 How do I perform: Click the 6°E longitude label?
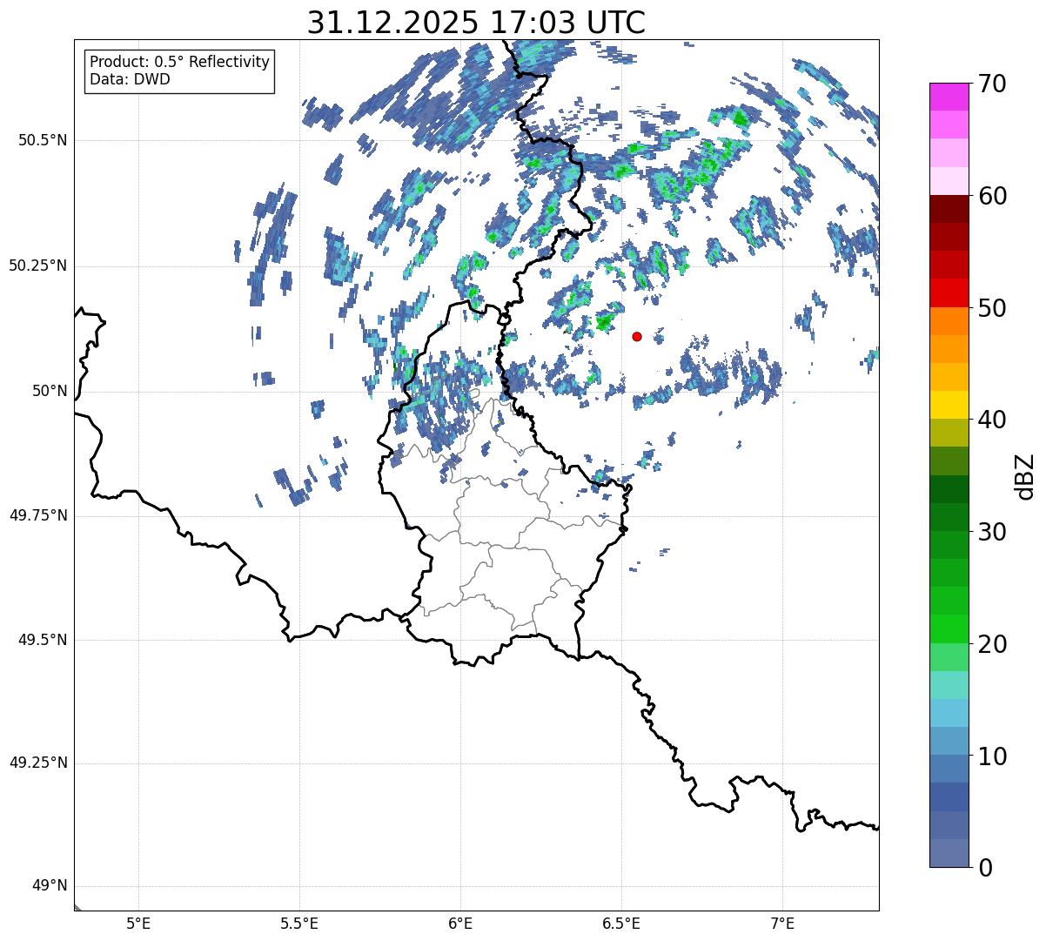coord(460,924)
